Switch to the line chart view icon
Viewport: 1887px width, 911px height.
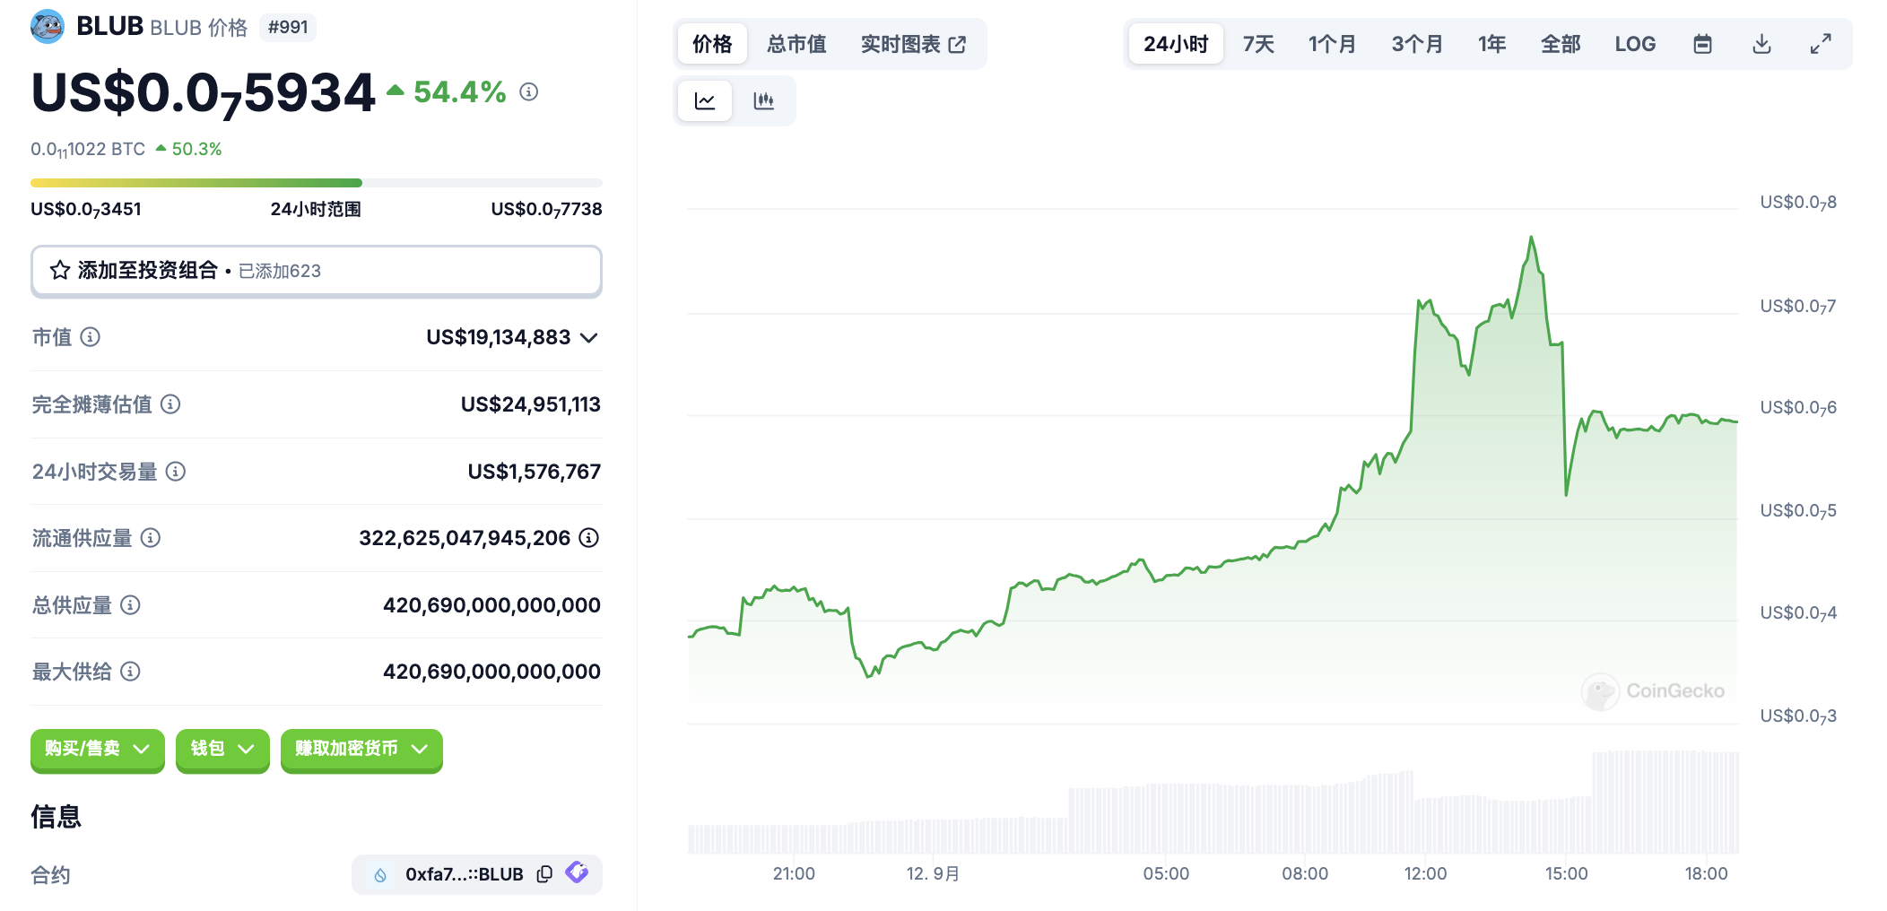705,100
